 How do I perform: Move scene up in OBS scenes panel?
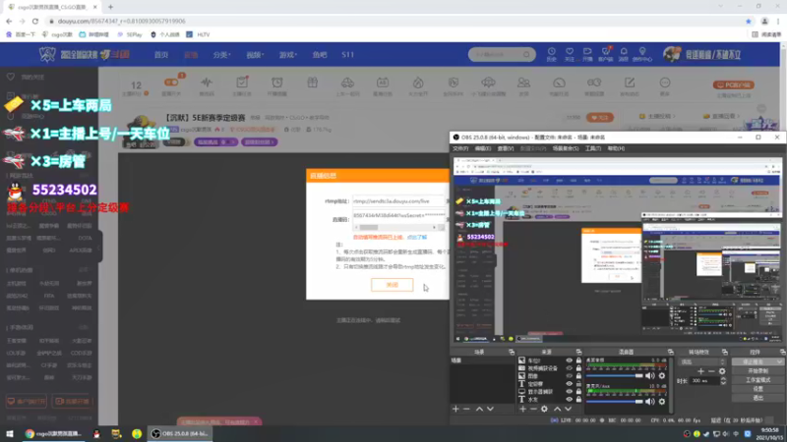point(479,409)
